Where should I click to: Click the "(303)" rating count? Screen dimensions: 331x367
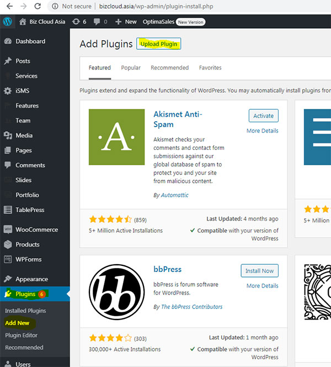pos(140,339)
